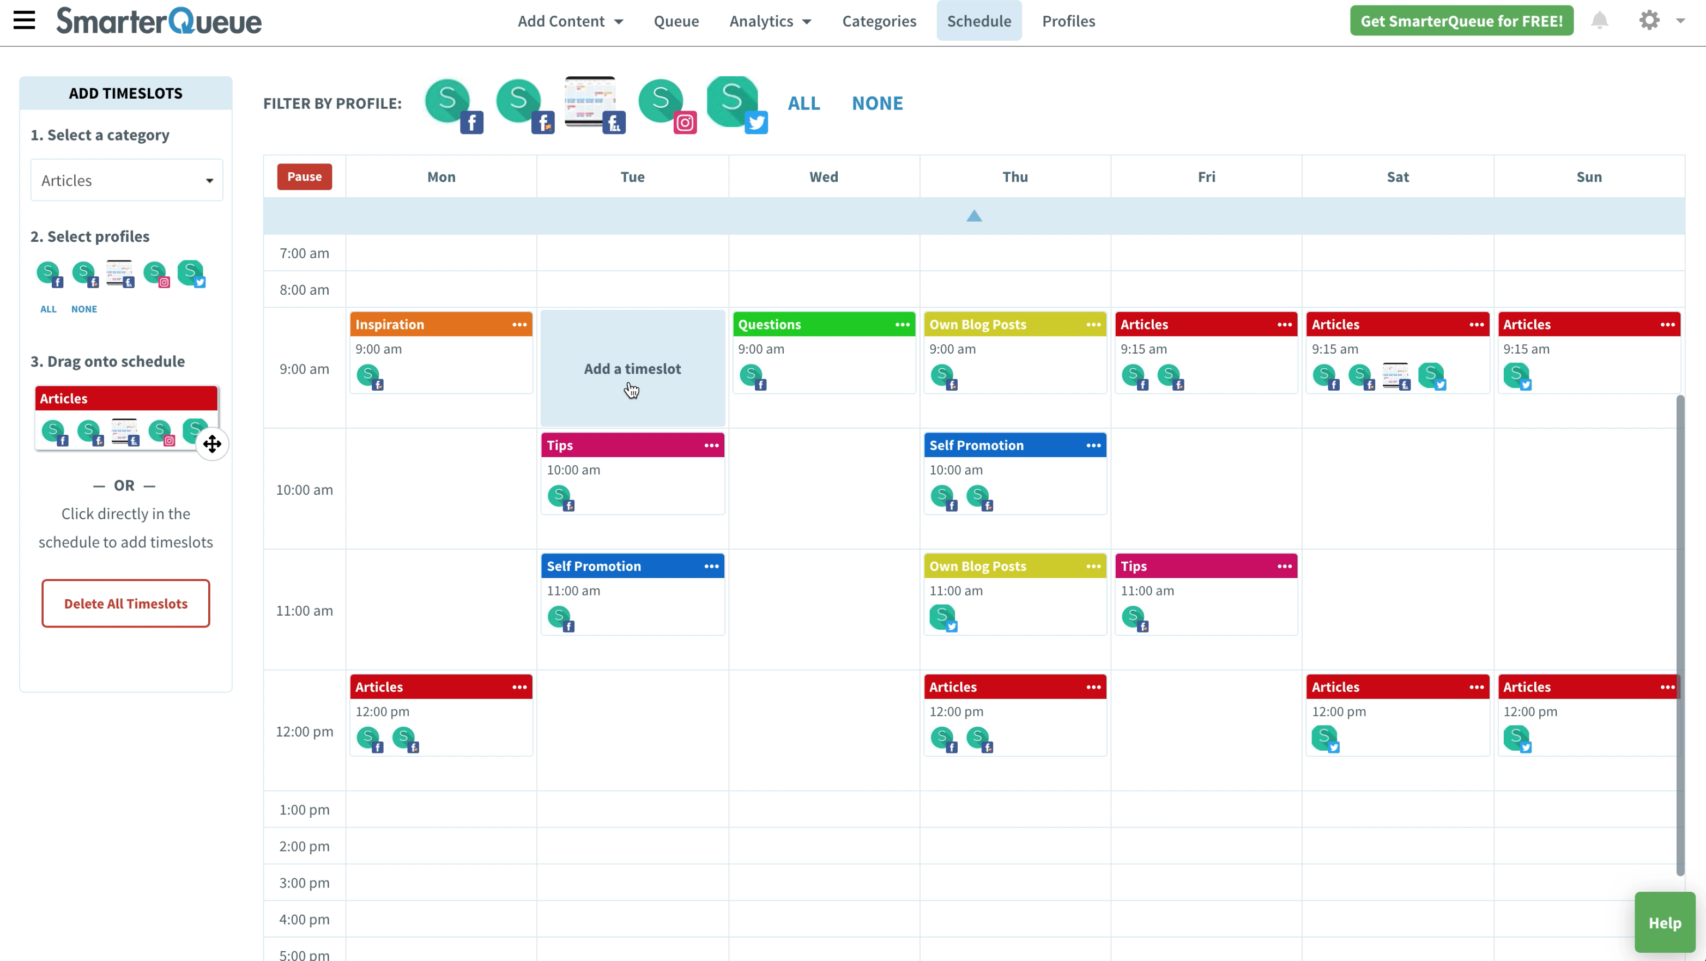This screenshot has width=1706, height=961.
Task: Click Get SmarterQueue for FREE button
Action: tap(1462, 21)
